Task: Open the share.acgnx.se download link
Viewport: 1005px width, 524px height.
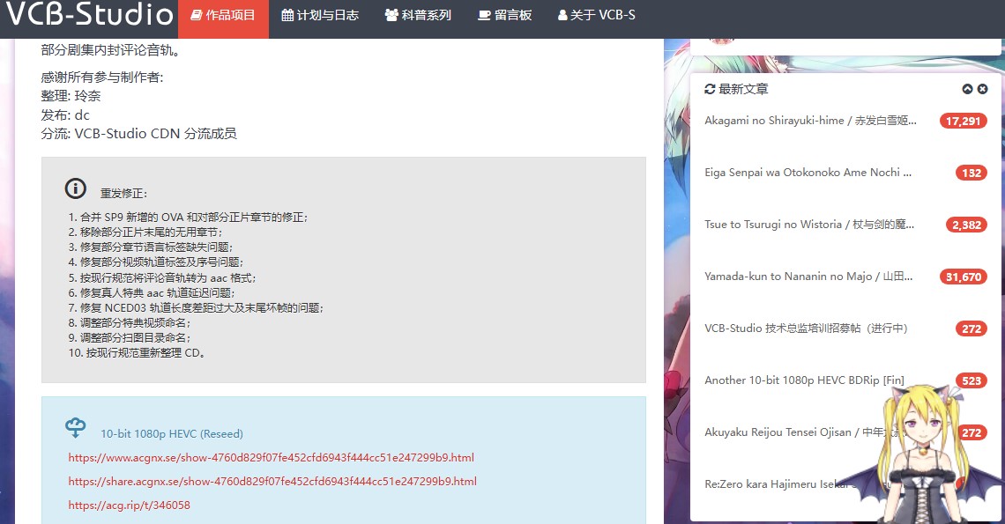Action: tap(272, 482)
